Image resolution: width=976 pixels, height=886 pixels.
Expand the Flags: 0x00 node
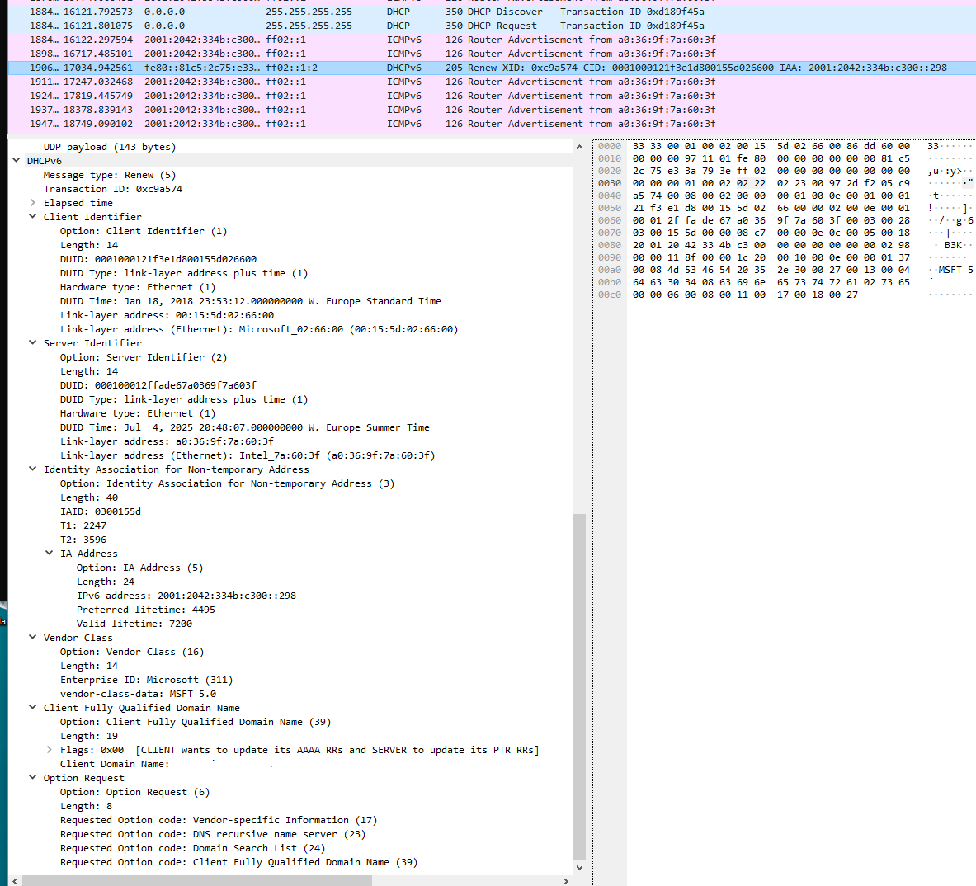coord(50,750)
